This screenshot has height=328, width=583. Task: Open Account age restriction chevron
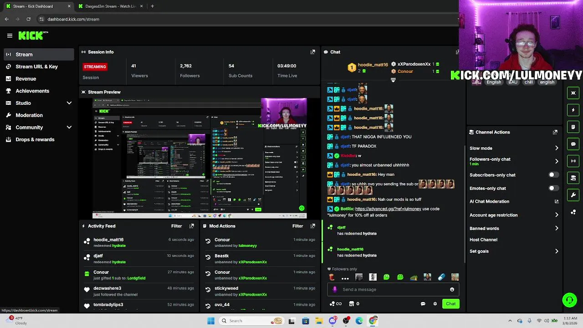[557, 215]
